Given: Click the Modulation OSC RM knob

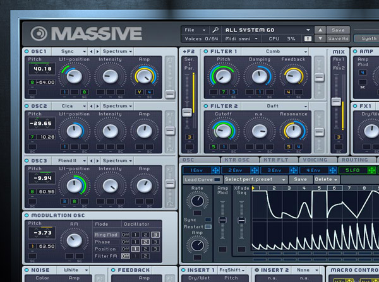Looking at the screenshot, I should (74, 240).
